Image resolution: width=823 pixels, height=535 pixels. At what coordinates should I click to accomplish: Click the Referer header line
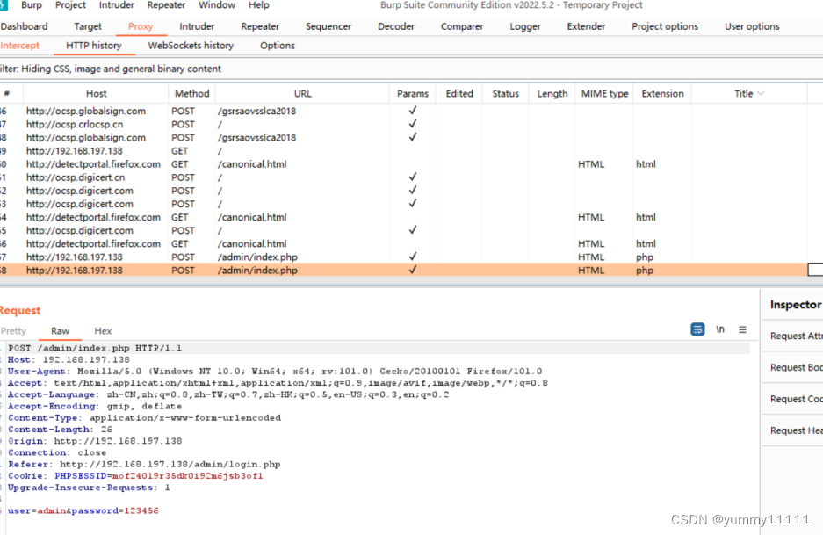click(144, 465)
